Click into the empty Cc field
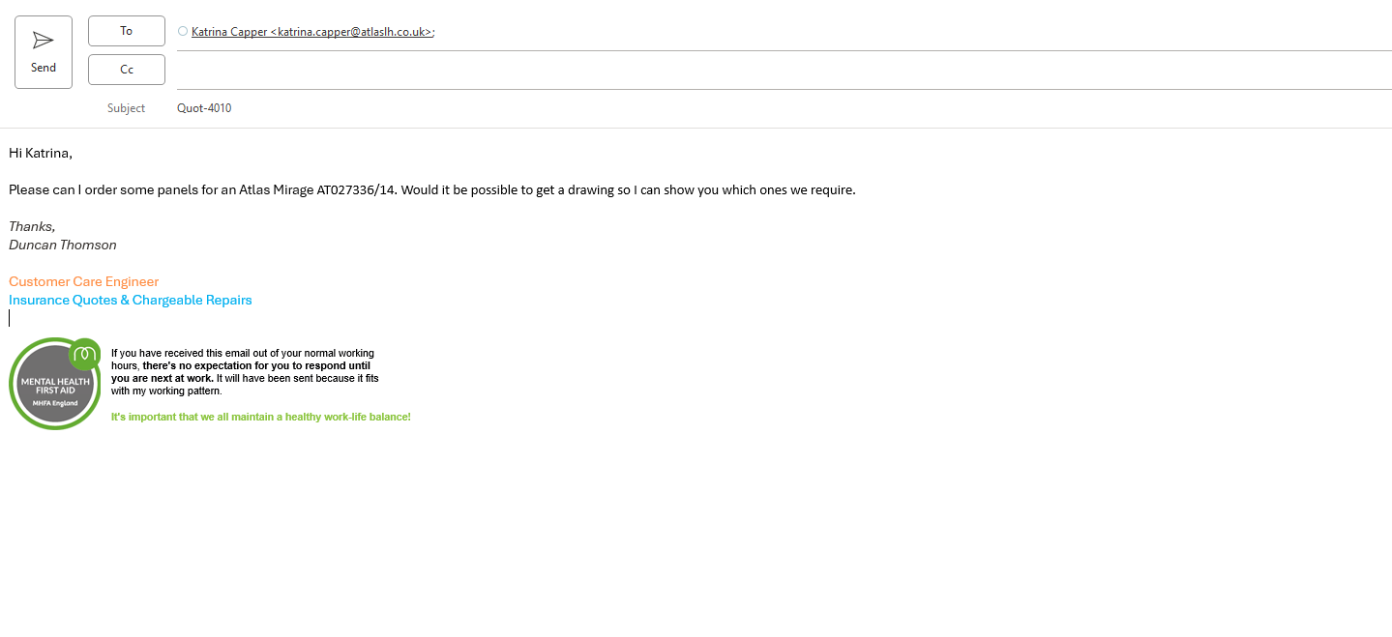Image resolution: width=1392 pixels, height=637 pixels. (x=774, y=71)
